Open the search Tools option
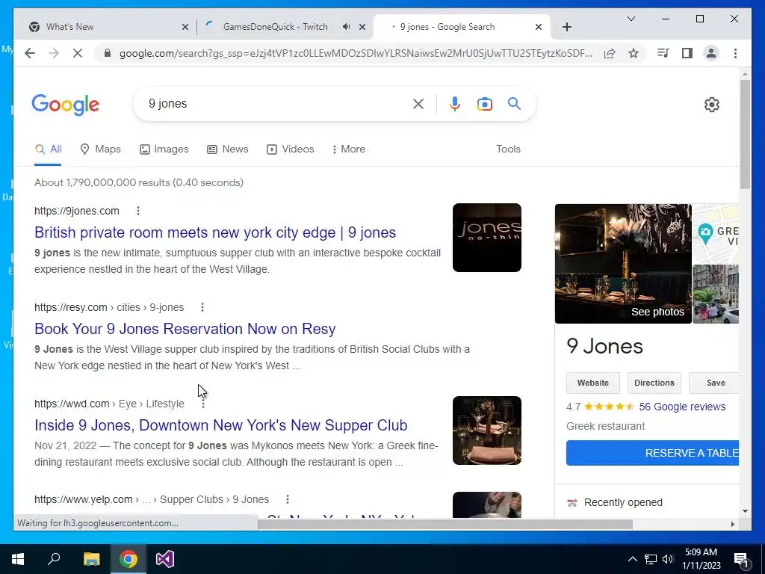Viewport: 765px width, 574px height. (508, 149)
